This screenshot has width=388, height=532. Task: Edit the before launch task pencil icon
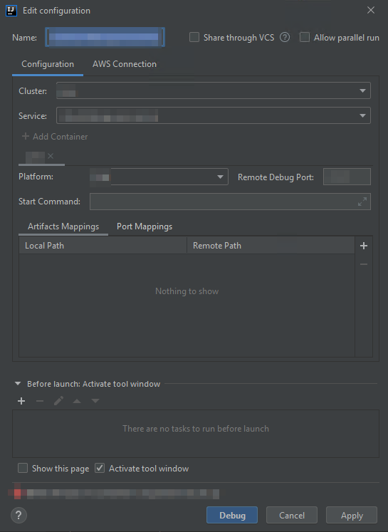[58, 401]
